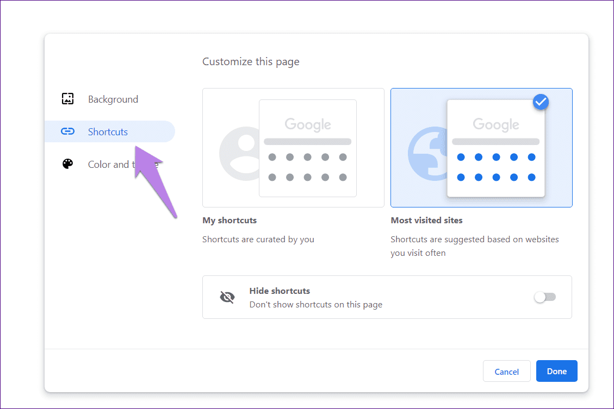Image resolution: width=614 pixels, height=409 pixels.
Task: Click the Google preview in Most visited sites
Action: click(x=496, y=148)
